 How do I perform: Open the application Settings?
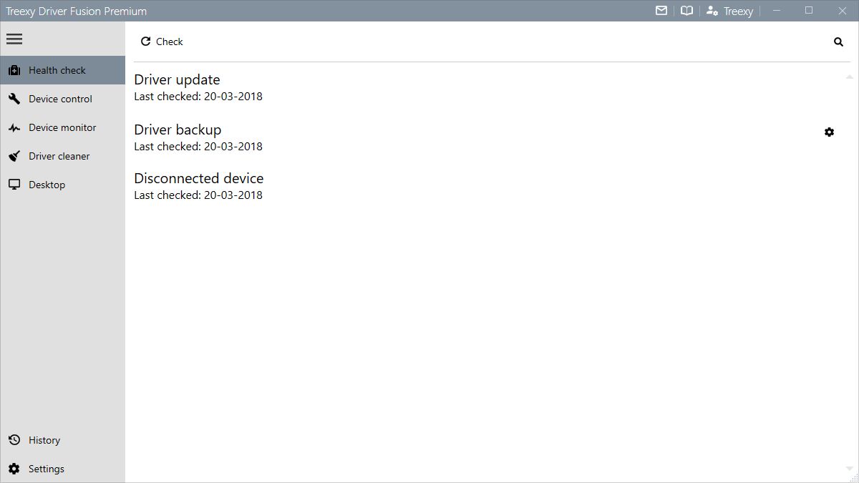point(46,468)
